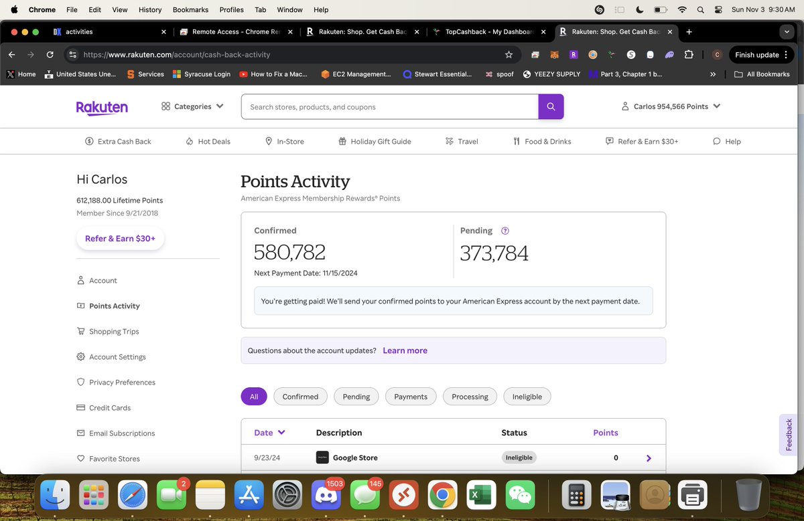This screenshot has width=804, height=521.
Task: Open App Store from the dock
Action: [249, 496]
